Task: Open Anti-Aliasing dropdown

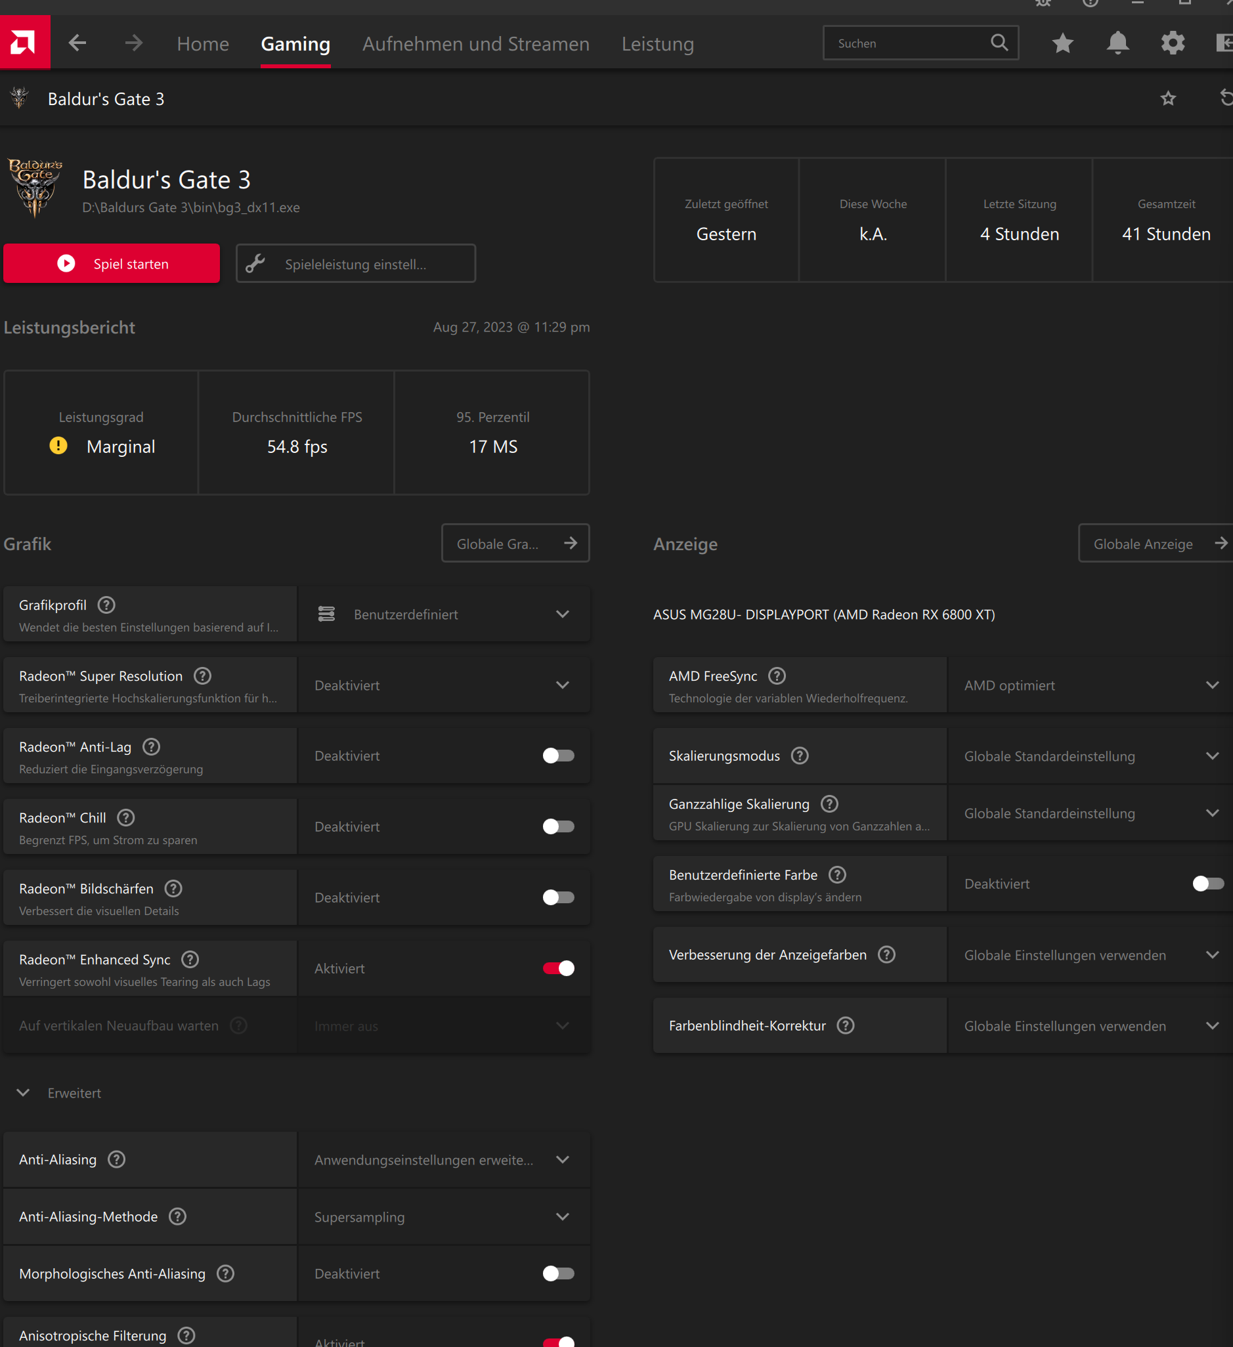Action: [x=444, y=1159]
